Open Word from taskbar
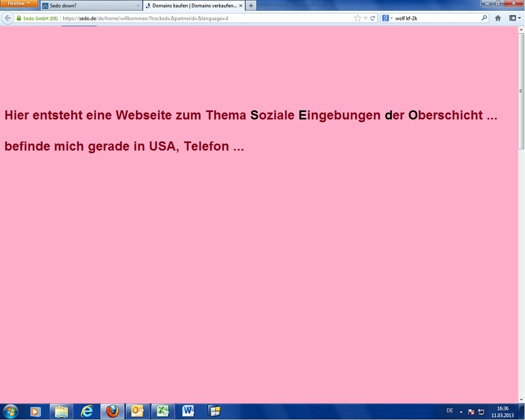525x420 pixels. click(x=189, y=411)
